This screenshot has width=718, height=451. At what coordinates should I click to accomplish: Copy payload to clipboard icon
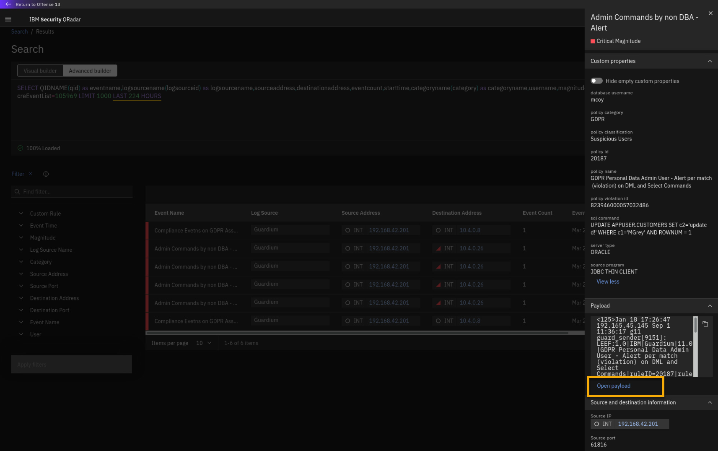705,324
